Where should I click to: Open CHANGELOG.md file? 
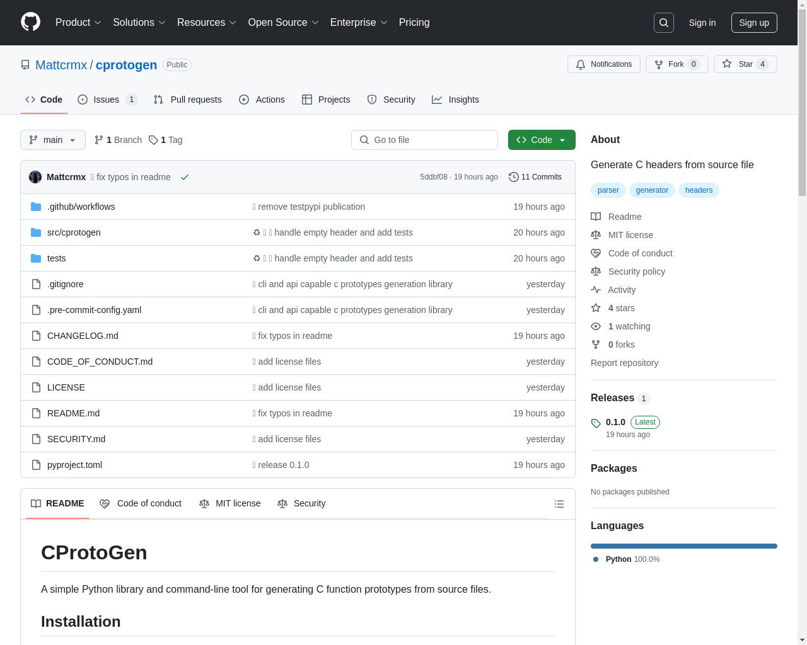point(83,336)
